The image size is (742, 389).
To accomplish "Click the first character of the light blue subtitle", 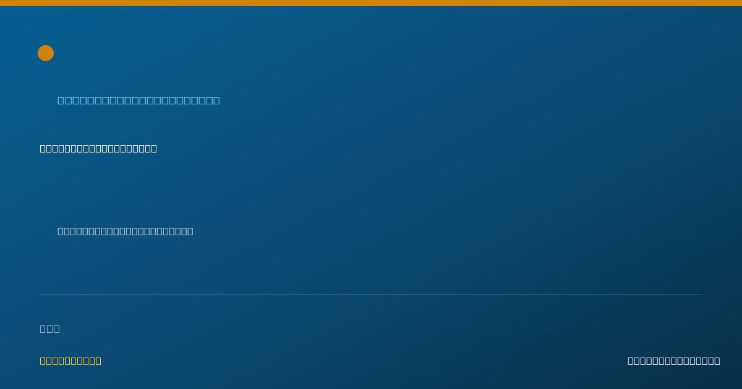I will point(61,100).
